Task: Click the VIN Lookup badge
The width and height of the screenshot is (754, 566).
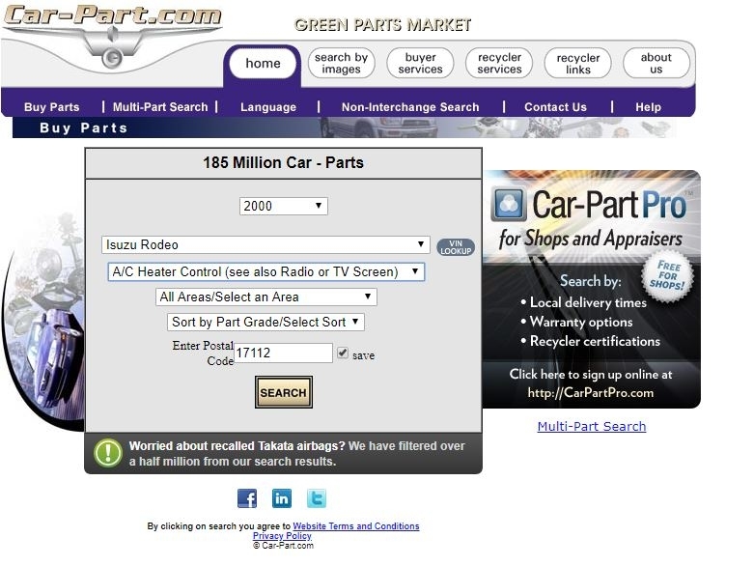Action: coord(456,247)
